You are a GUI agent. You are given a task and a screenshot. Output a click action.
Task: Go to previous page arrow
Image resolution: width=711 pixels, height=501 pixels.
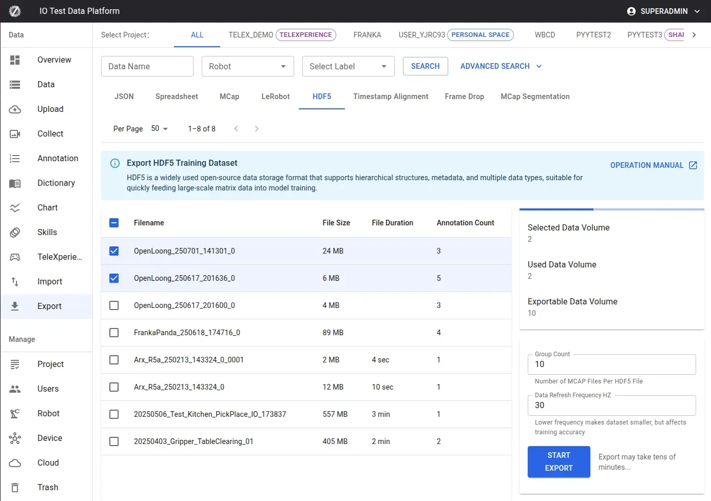click(236, 129)
